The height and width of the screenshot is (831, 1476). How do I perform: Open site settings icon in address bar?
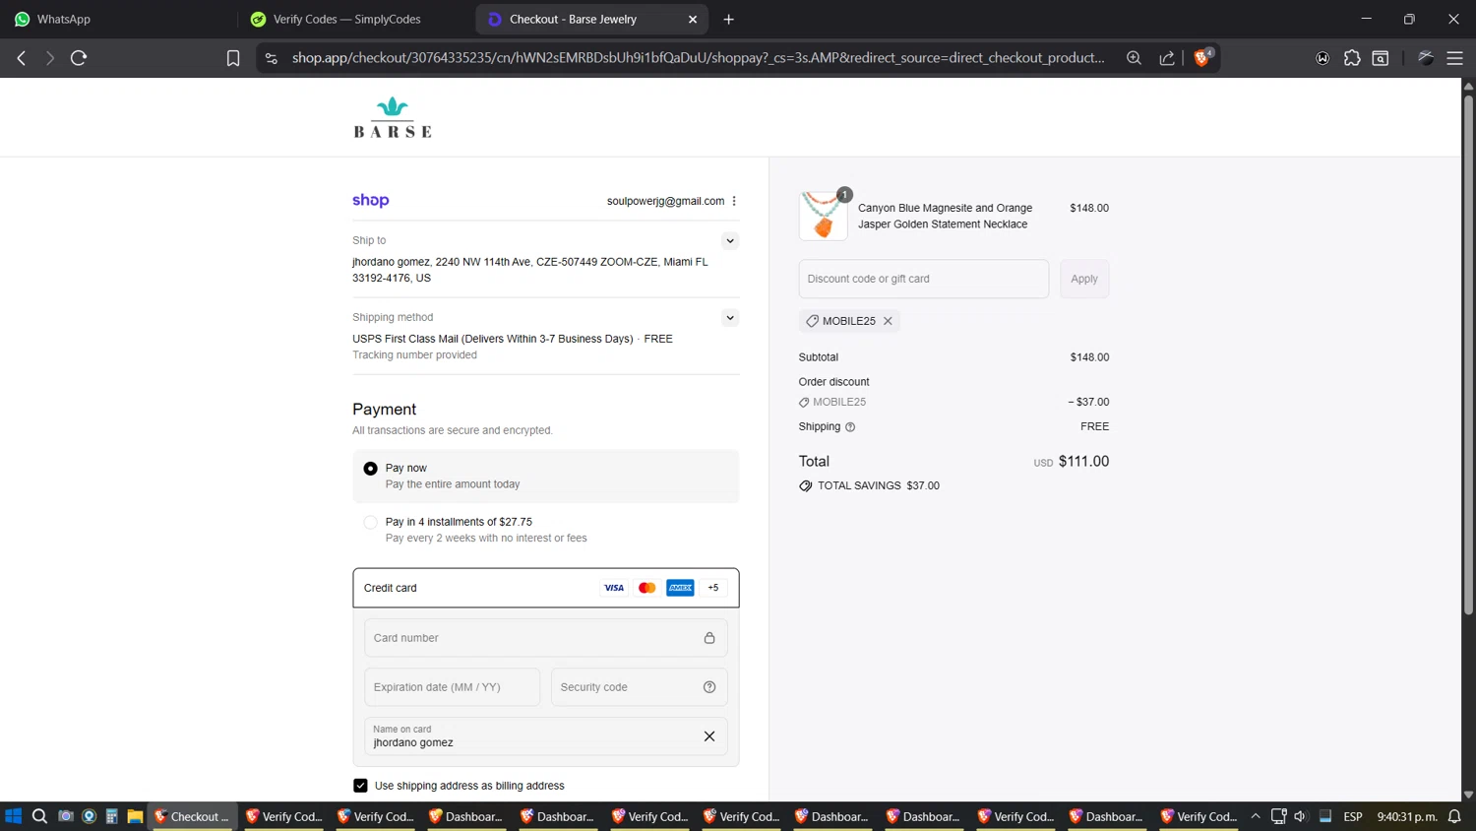pyautogui.click(x=272, y=58)
